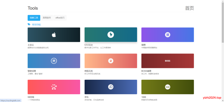
Task: Click the round 1688 icon on the olive card
Action: pyautogui.click(x=167, y=87)
